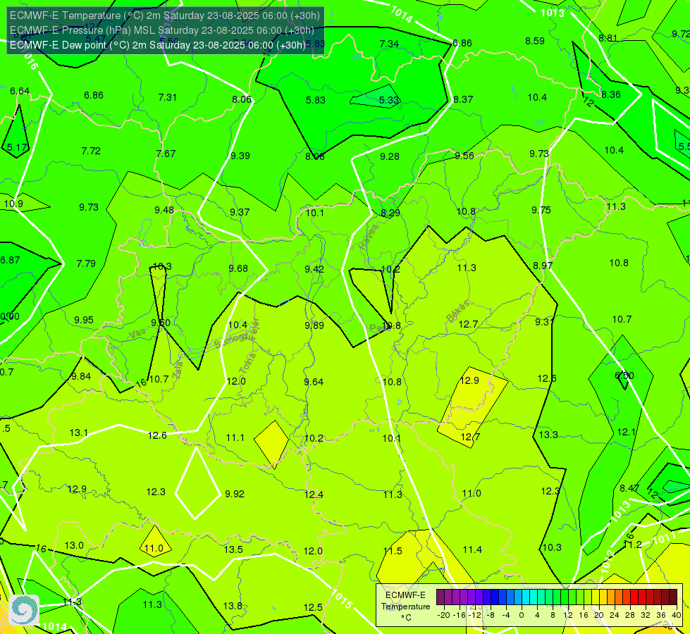Click the 8.37 temperature value
The width and height of the screenshot is (690, 634).
coord(463,100)
